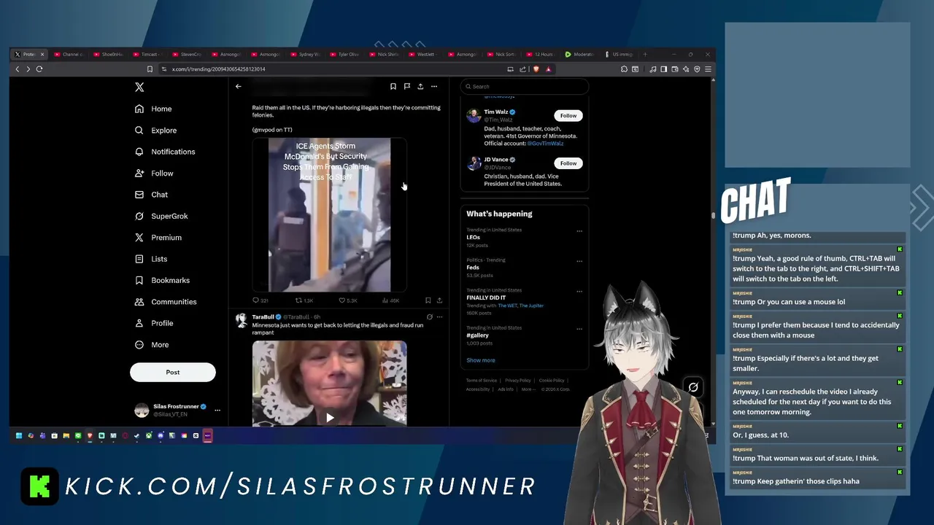
Task: Open SuperGrok from the sidebar
Action: click(161, 216)
